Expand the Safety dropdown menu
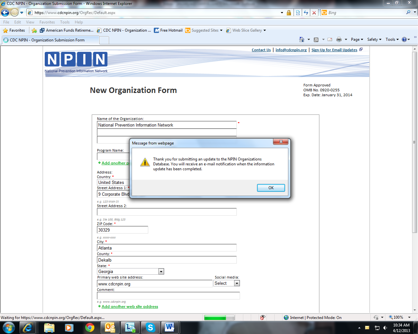This screenshot has width=418, height=334. (x=374, y=39)
